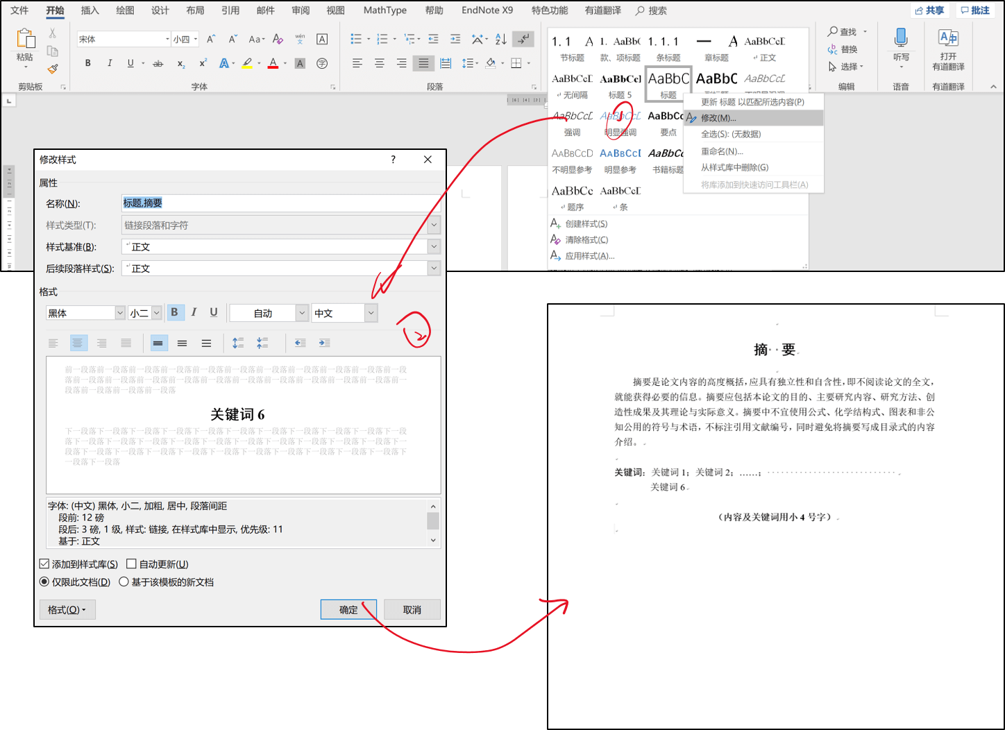Click the 搜索 search box in ribbon
This screenshot has width=1005, height=730.
pyautogui.click(x=652, y=10)
